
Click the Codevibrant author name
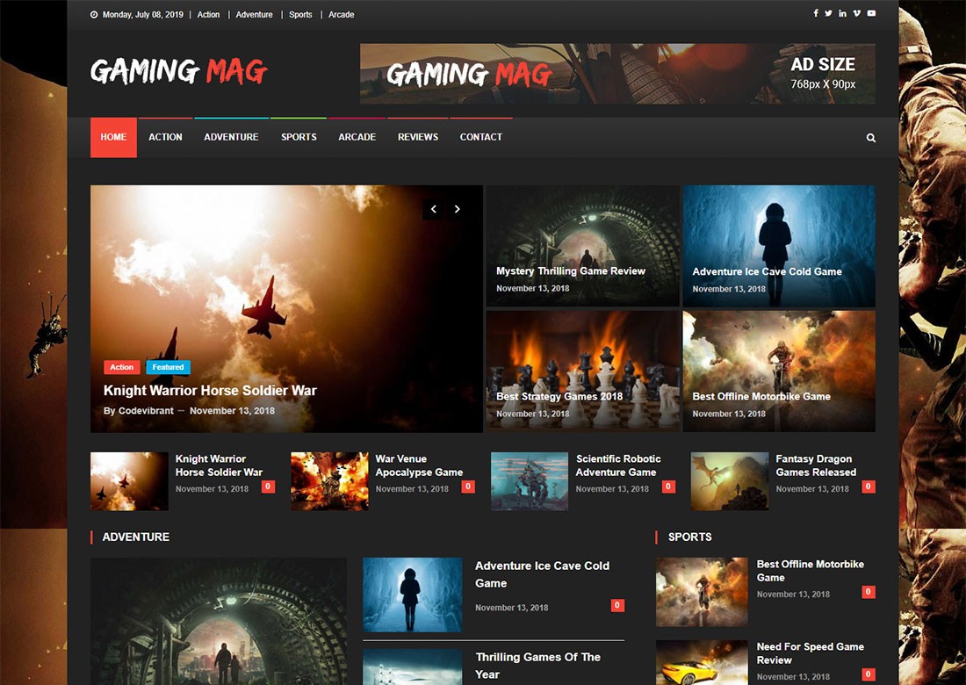[x=146, y=411]
